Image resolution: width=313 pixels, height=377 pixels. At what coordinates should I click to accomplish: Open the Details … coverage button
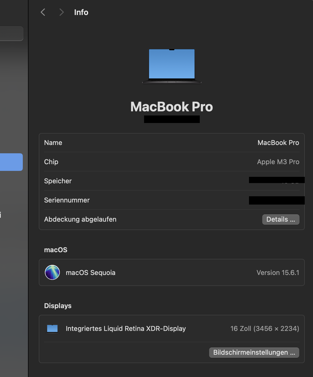(281, 220)
